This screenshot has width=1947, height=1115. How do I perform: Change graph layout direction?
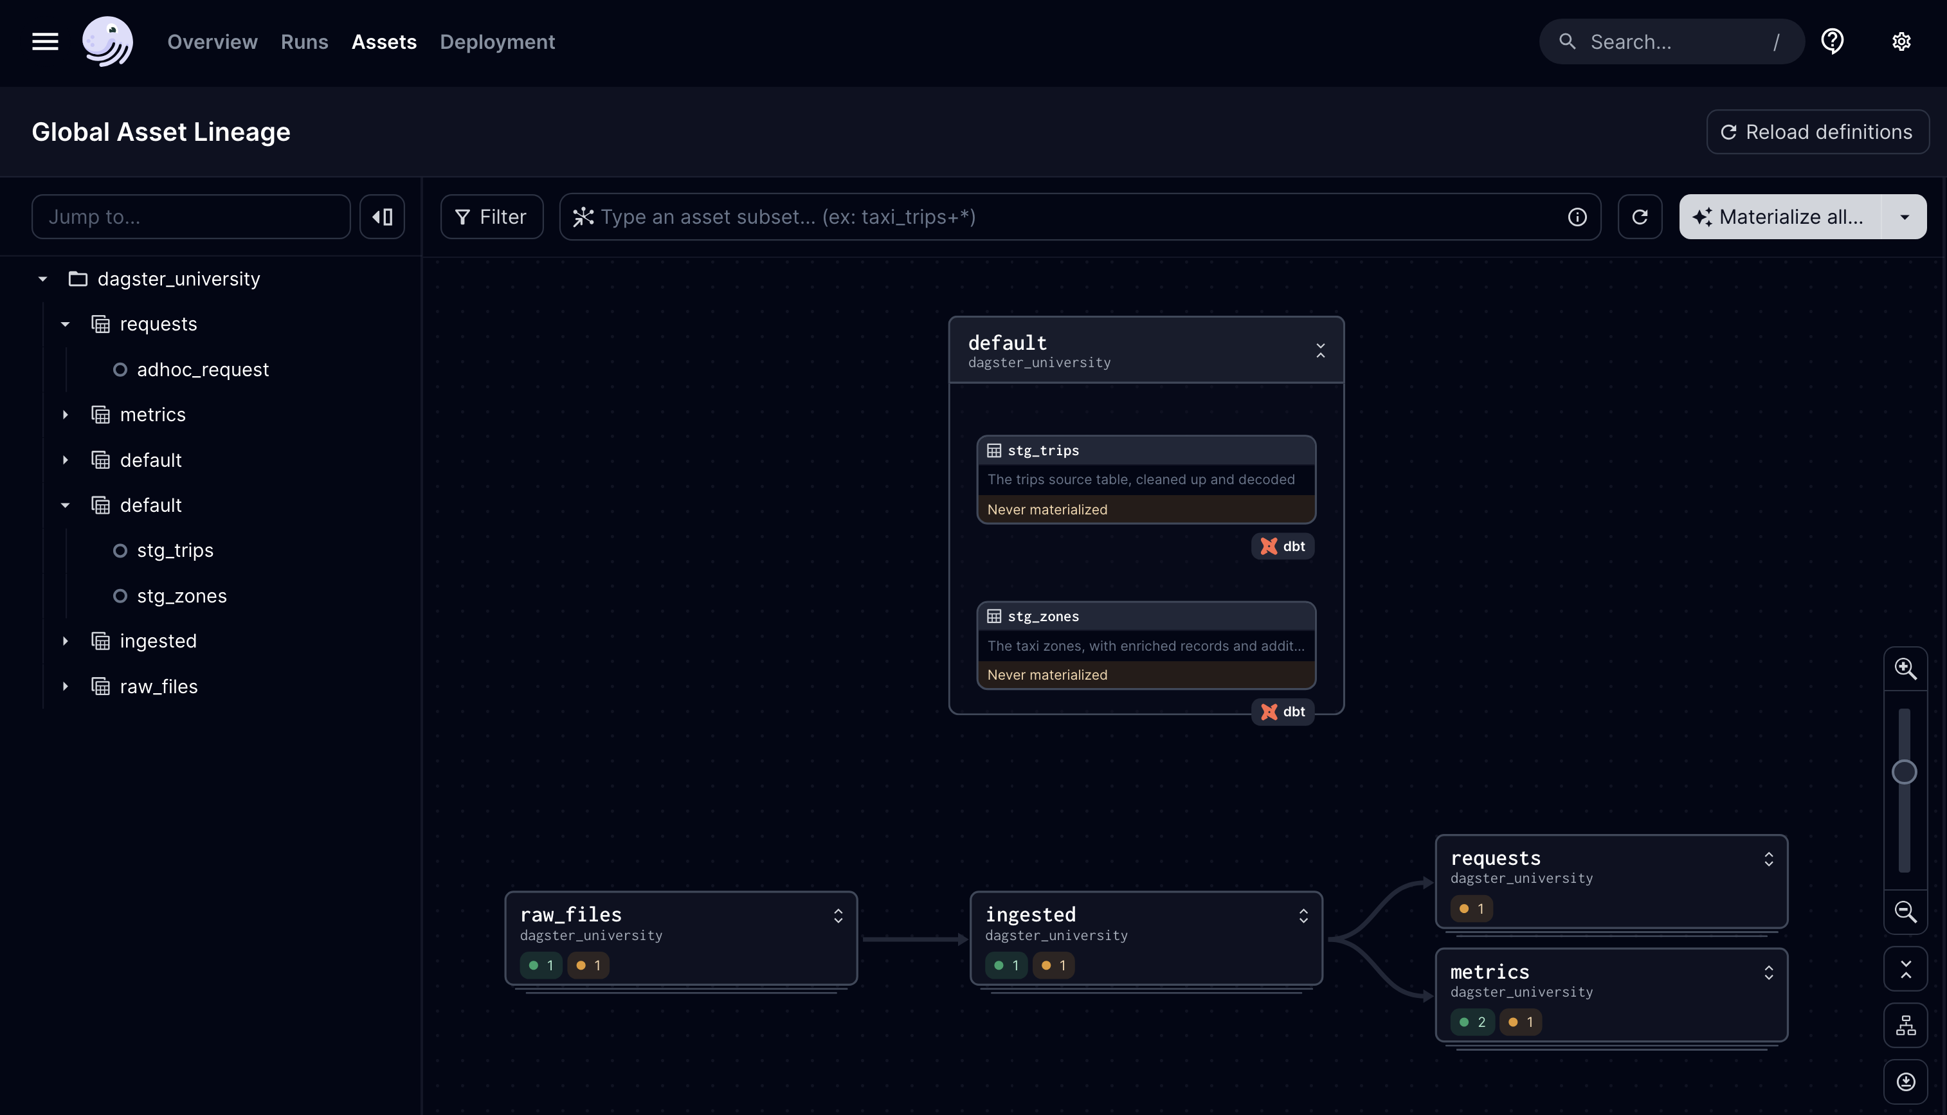[x=1905, y=1026]
